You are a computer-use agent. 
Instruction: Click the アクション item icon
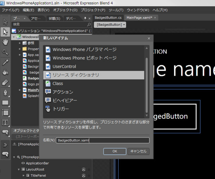click(x=48, y=92)
